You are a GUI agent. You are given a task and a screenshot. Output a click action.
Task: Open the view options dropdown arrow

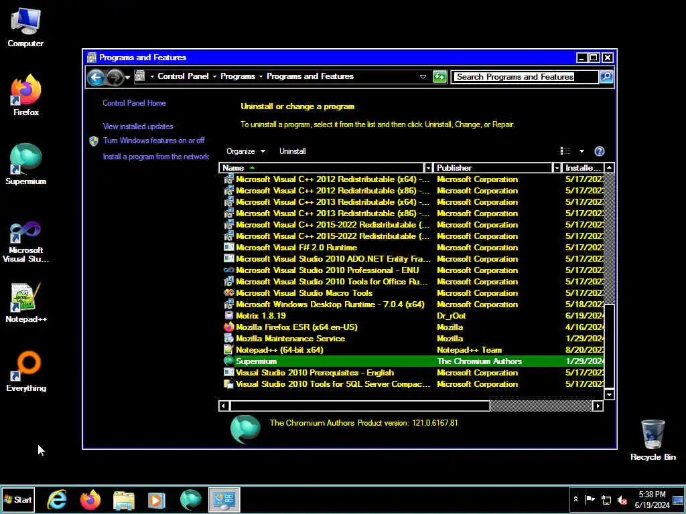(x=581, y=151)
